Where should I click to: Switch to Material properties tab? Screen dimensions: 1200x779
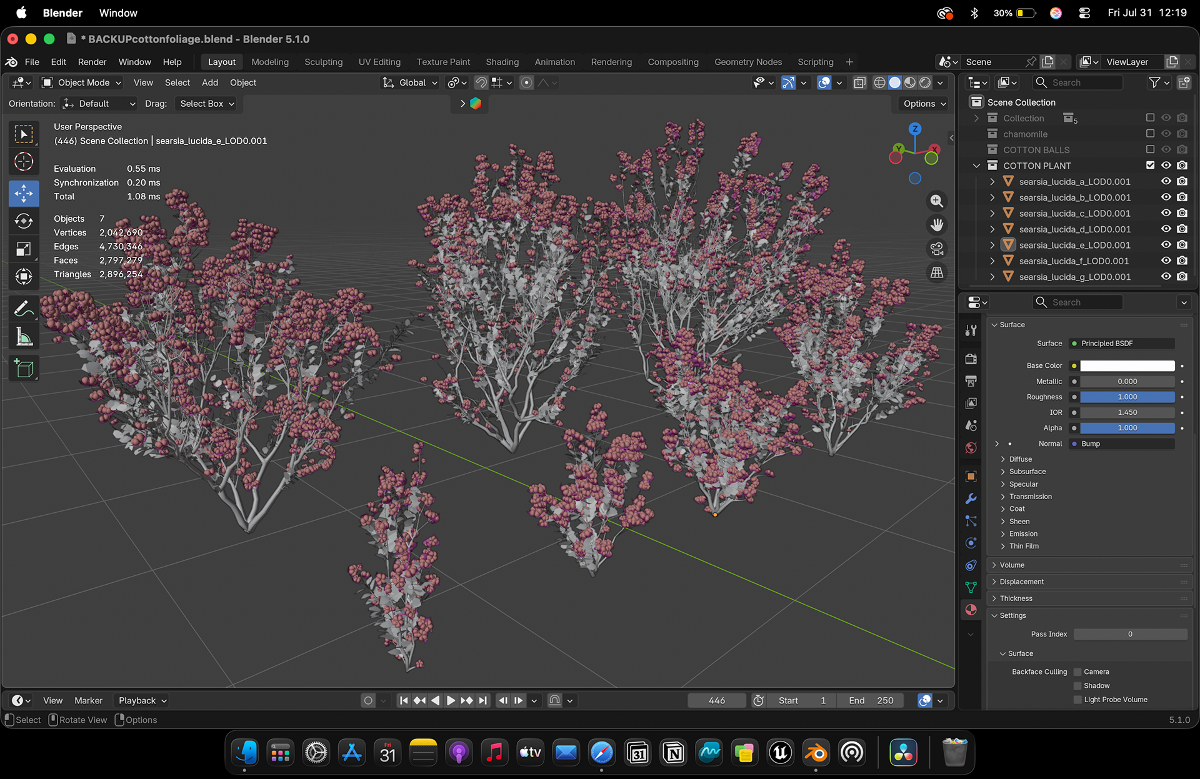(971, 610)
